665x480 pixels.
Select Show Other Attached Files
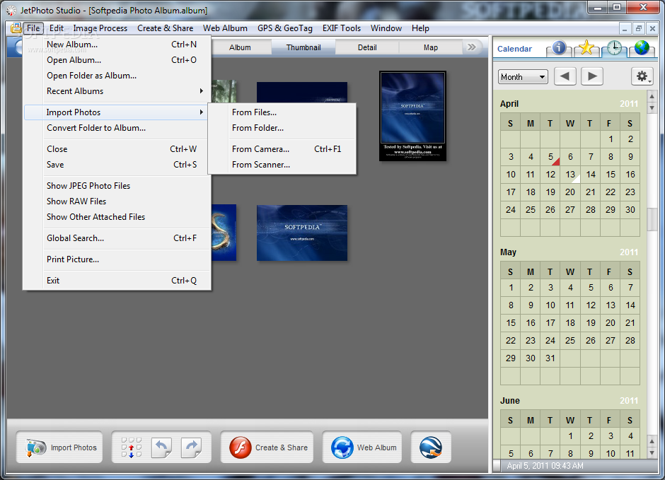[x=117, y=217]
